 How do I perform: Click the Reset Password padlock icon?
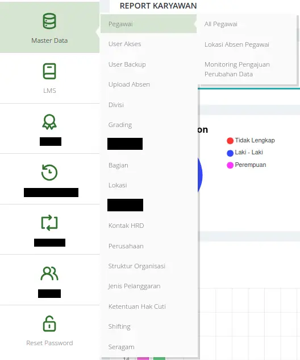coord(49,324)
